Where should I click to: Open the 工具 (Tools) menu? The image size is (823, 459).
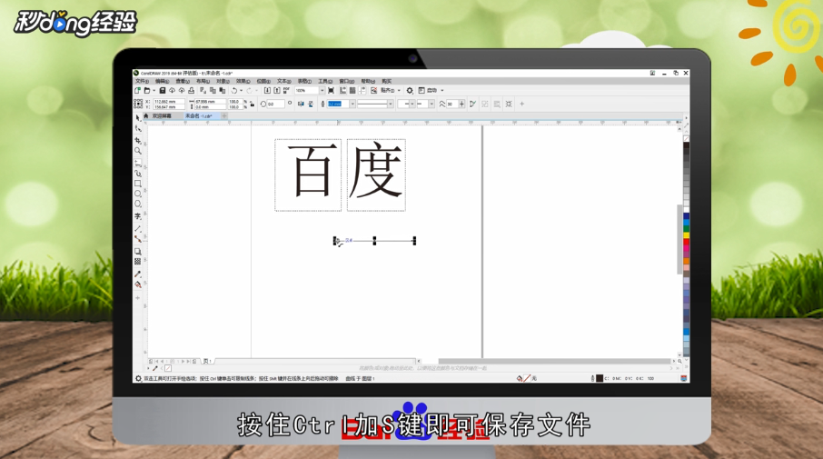click(325, 82)
